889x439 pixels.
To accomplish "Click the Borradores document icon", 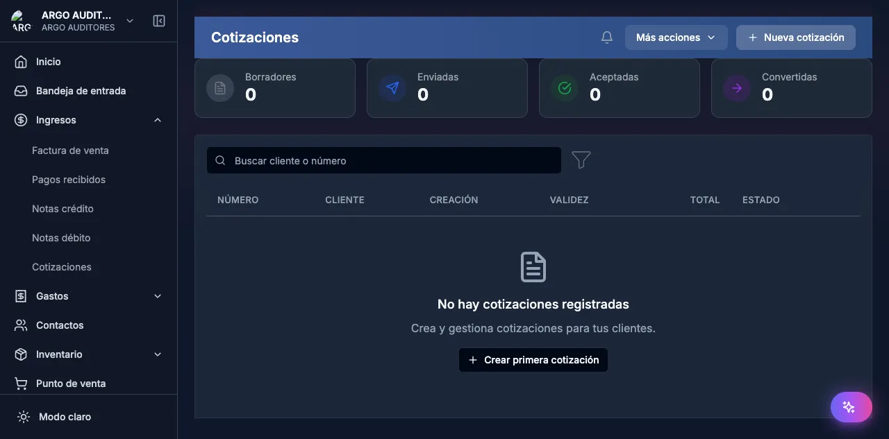I will pyautogui.click(x=219, y=88).
